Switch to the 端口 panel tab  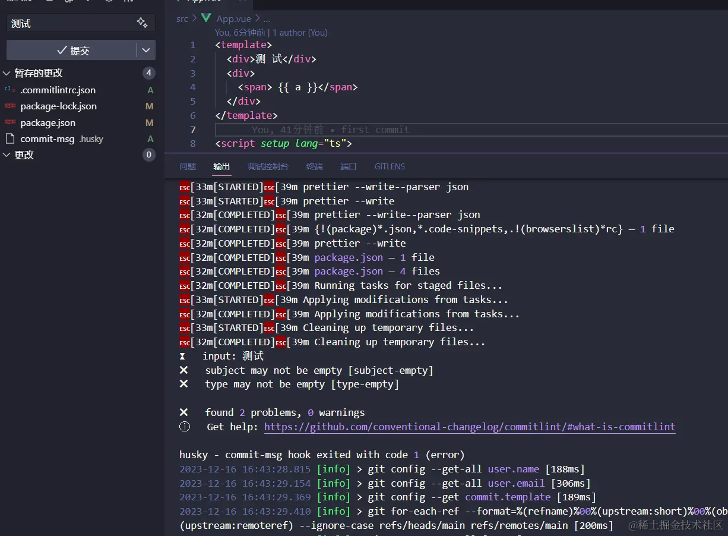349,166
